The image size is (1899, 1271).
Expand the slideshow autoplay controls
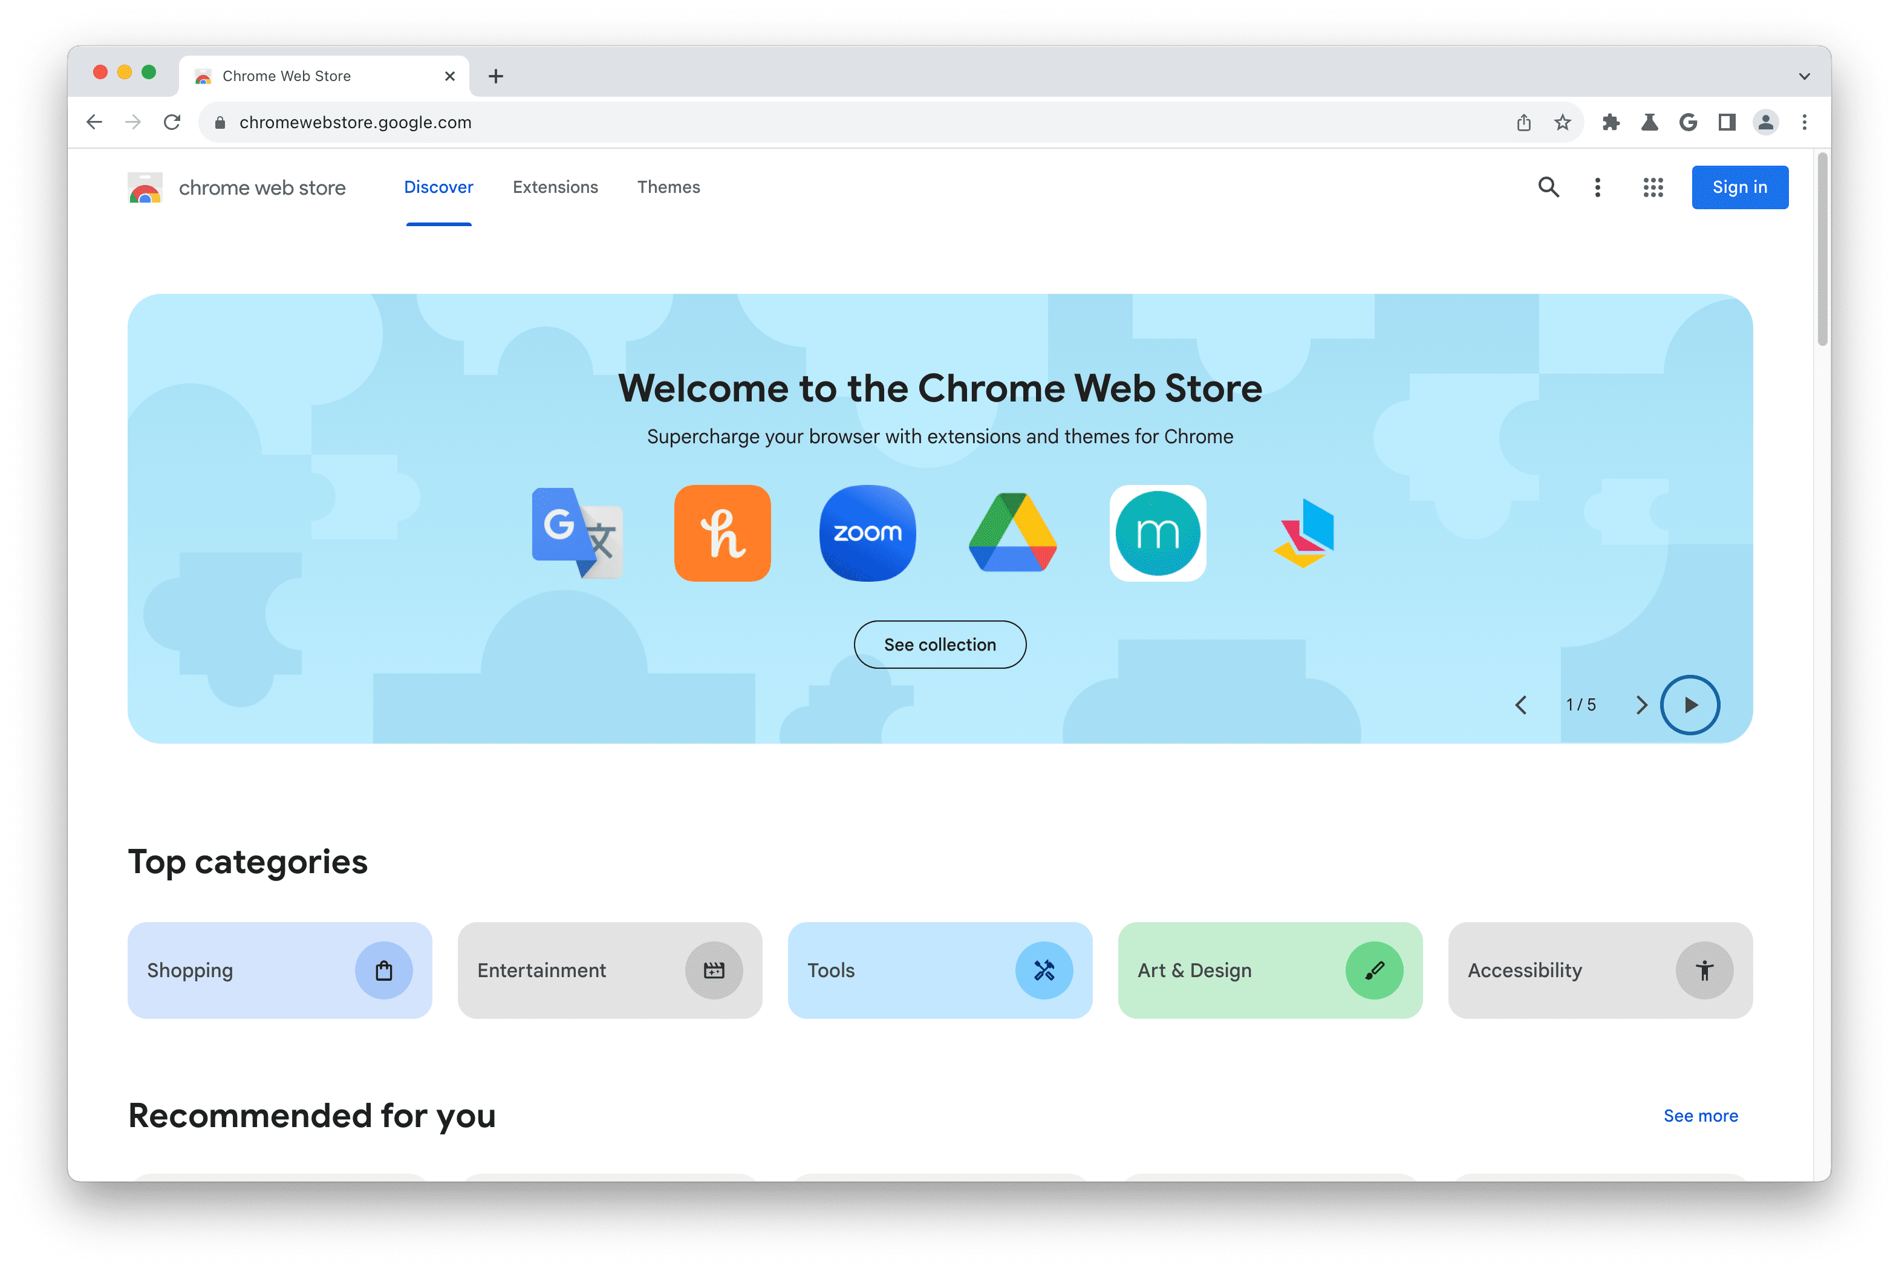[1689, 704]
